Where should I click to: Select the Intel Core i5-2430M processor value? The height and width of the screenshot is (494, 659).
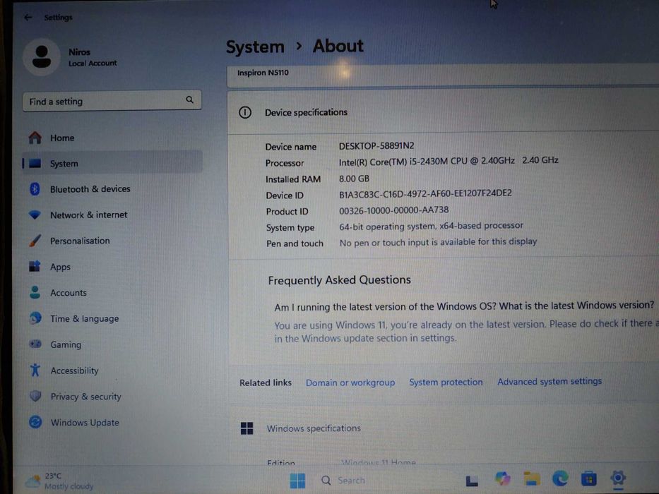point(449,161)
